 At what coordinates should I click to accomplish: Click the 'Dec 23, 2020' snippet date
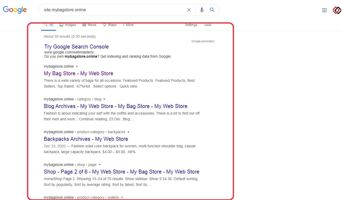tap(54, 146)
